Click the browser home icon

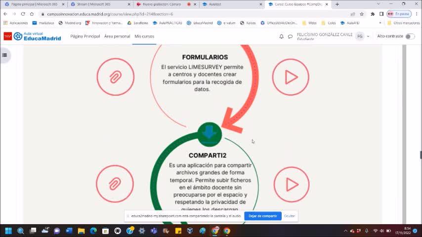pos(32,14)
